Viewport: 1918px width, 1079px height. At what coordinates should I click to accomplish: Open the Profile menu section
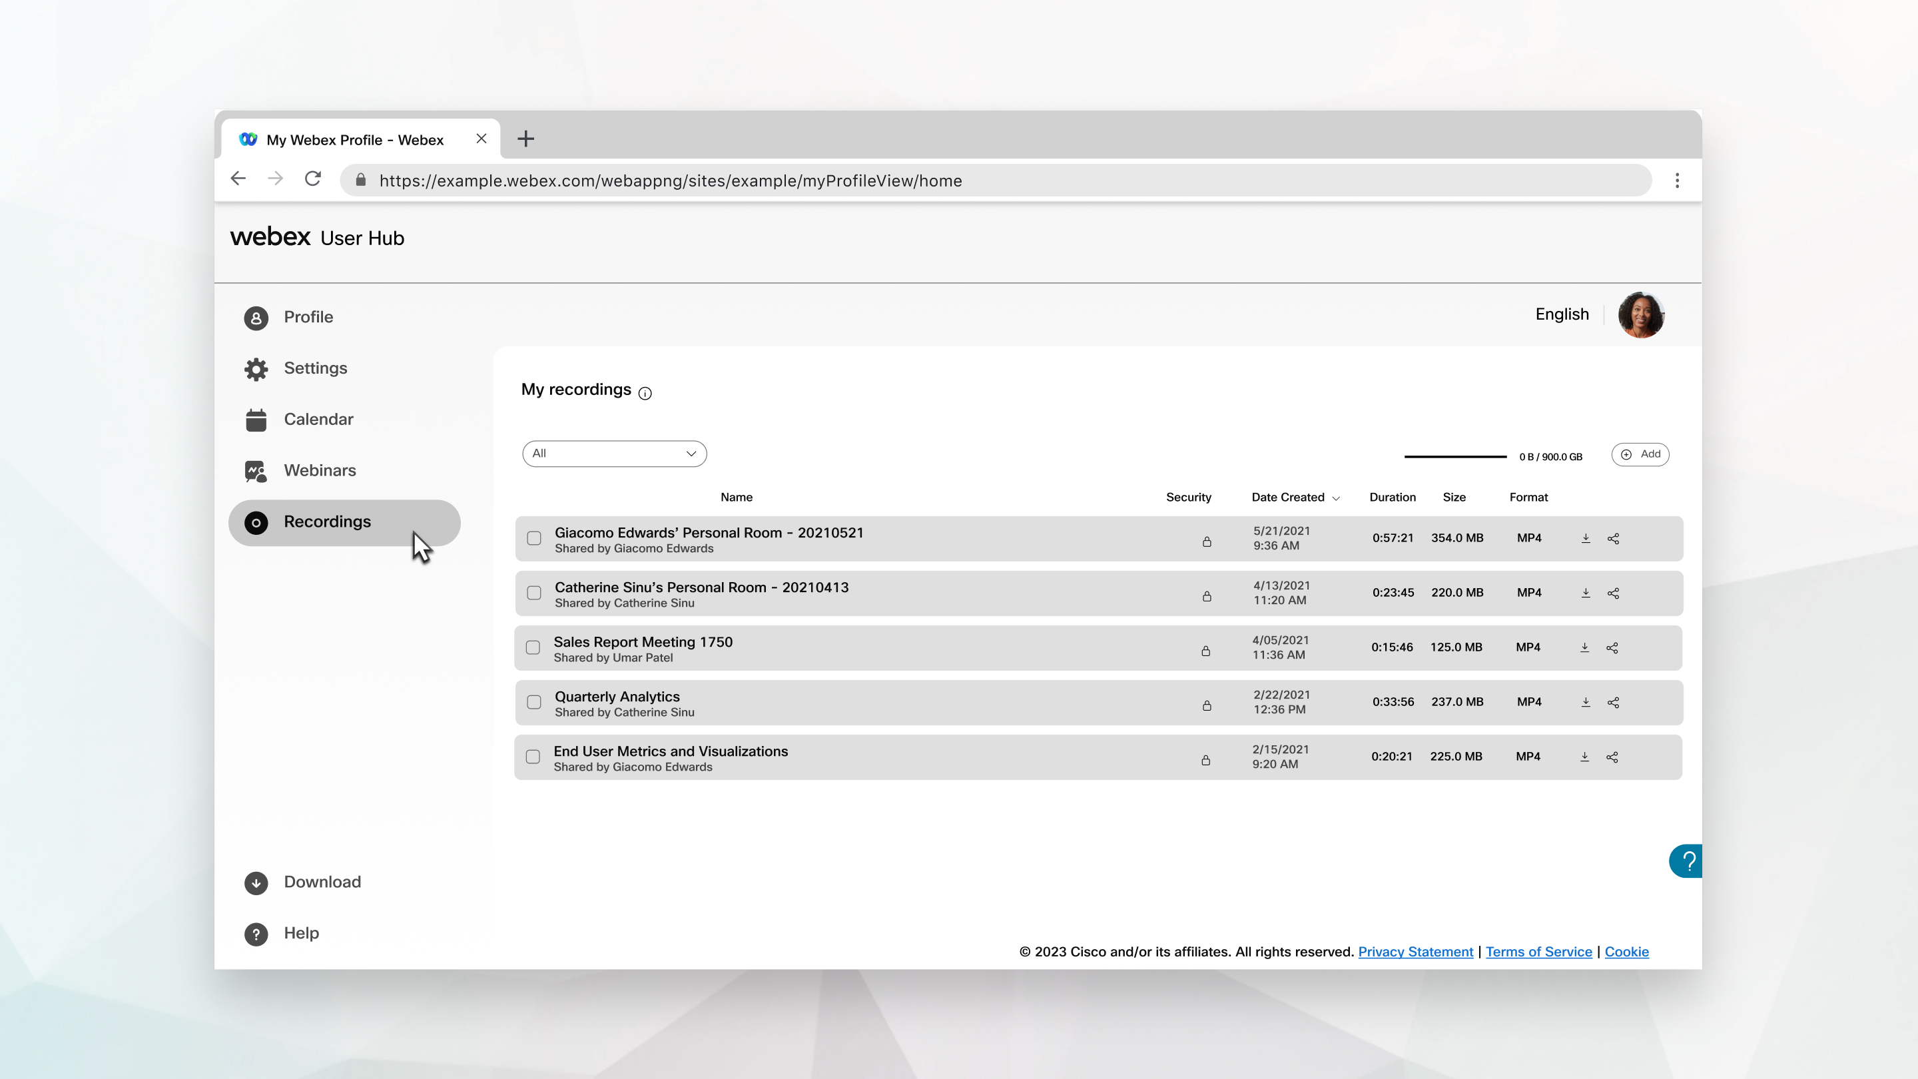308,316
